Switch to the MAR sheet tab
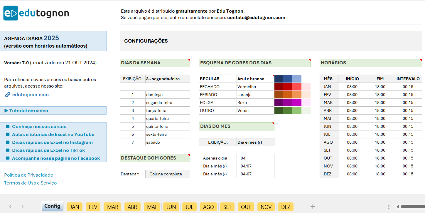 (113, 207)
